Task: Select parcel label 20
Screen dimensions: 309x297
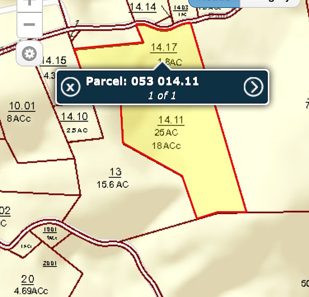Action: [28, 279]
